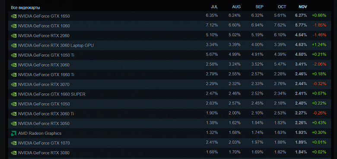Click the NVIDIA icon next to RTX 3050
Image resolution: width=337 pixels, height=159 pixels.
pyautogui.click(x=13, y=124)
